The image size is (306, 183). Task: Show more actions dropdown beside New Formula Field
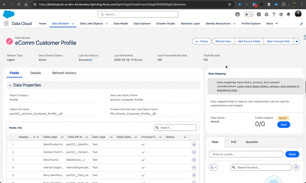point(297,41)
